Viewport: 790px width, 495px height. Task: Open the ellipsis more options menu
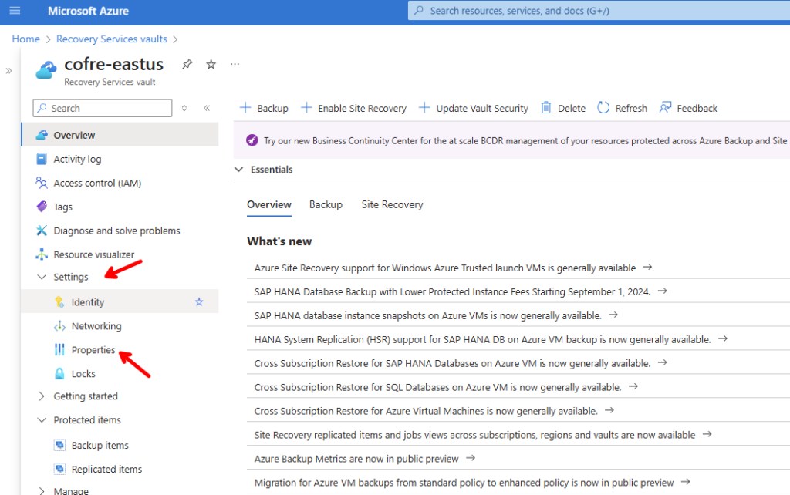click(235, 64)
